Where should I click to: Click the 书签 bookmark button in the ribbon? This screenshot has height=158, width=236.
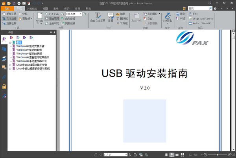(x=180, y=18)
